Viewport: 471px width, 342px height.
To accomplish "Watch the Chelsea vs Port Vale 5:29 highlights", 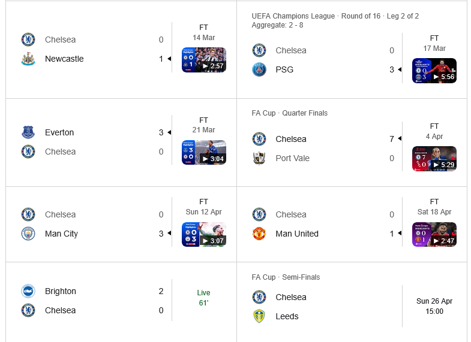I will [434, 159].
